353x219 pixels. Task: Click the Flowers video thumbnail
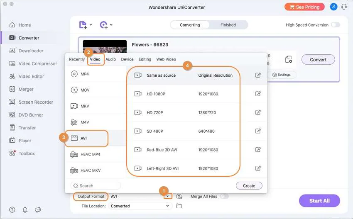(x=105, y=46)
